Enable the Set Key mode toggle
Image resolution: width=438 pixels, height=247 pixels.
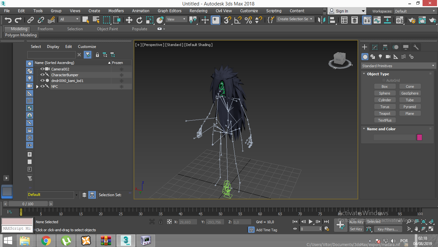pyautogui.click(x=356, y=229)
